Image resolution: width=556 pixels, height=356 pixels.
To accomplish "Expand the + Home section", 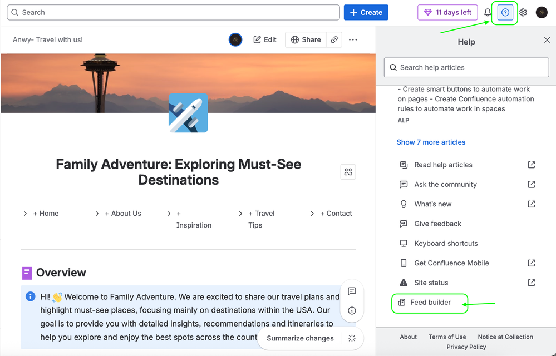I will point(25,214).
